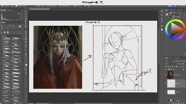
Task: Open Actions panel play icon
Action: (162, 11)
